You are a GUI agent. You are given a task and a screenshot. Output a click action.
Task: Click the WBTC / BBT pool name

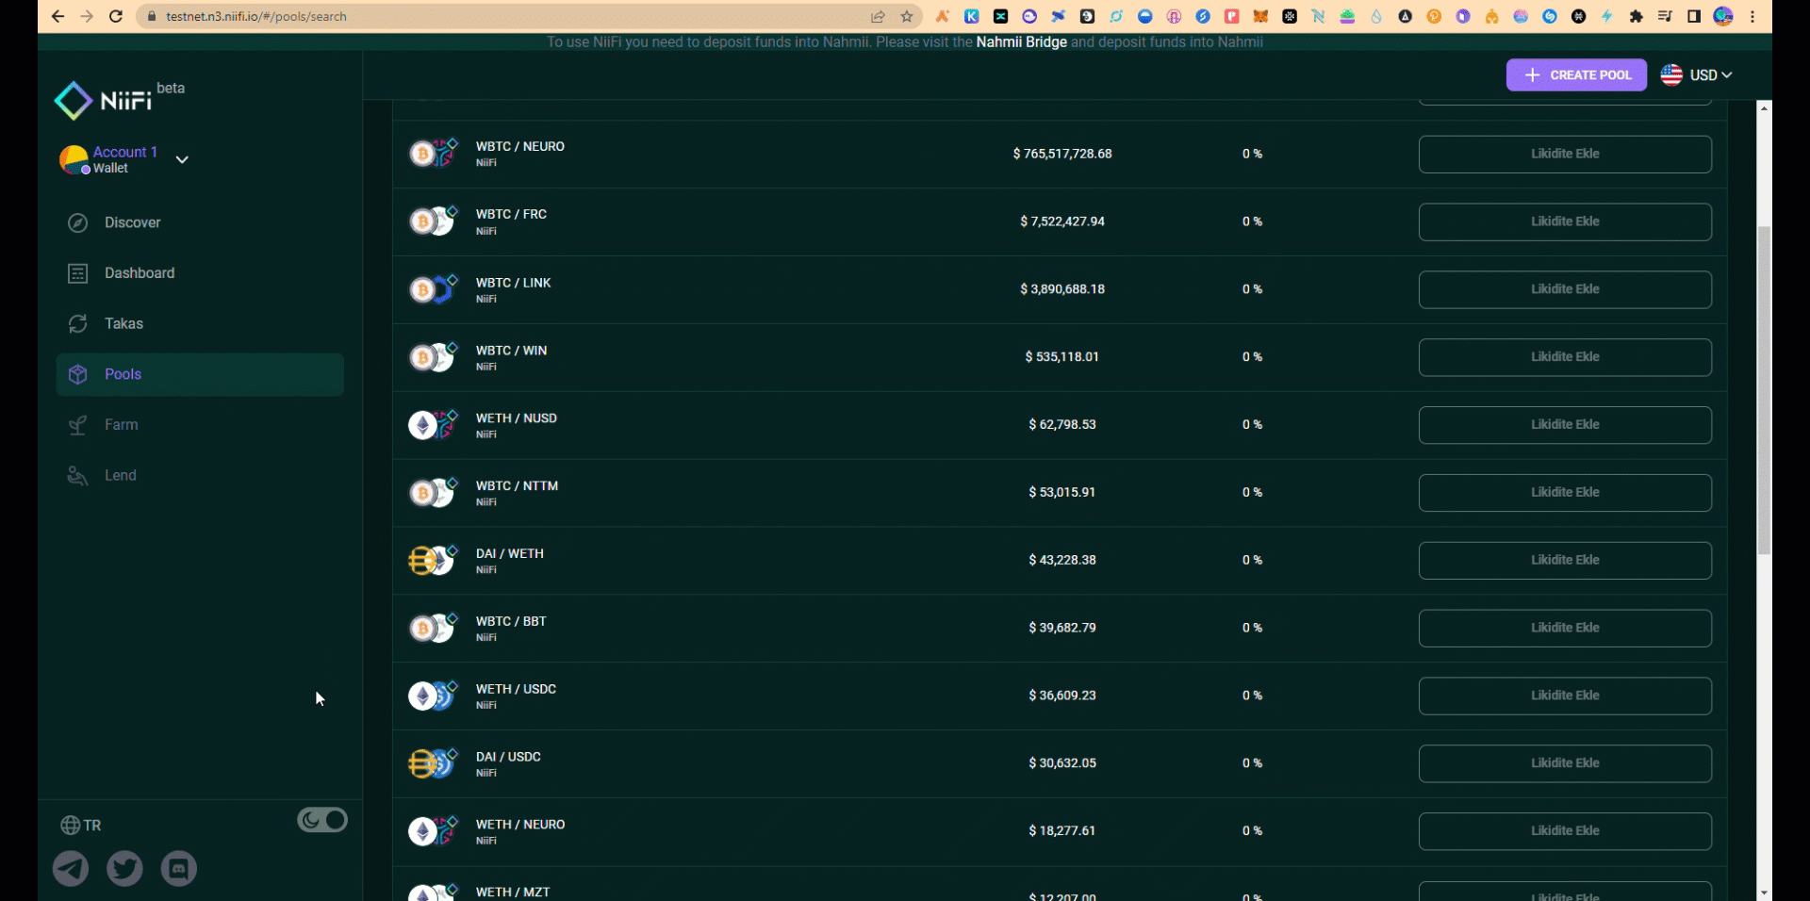coord(511,621)
